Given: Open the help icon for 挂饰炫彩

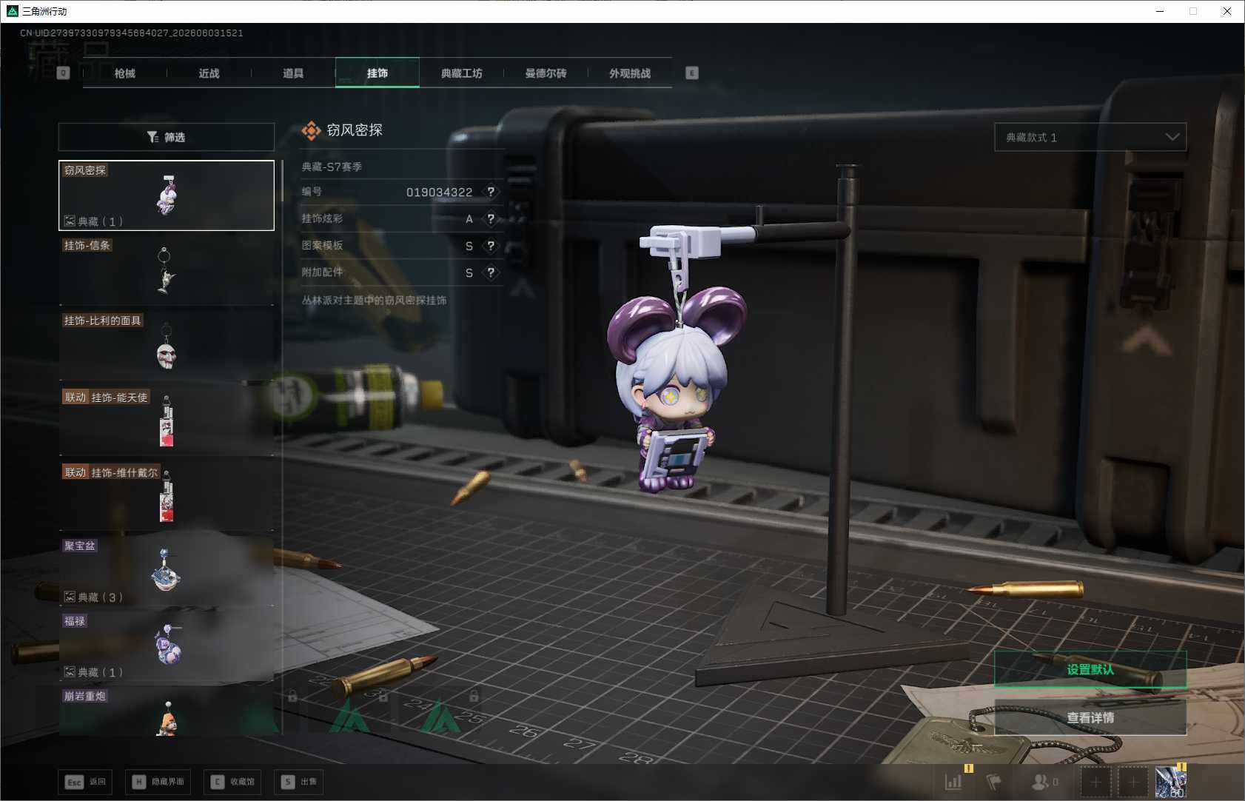Looking at the screenshot, I should coord(491,219).
